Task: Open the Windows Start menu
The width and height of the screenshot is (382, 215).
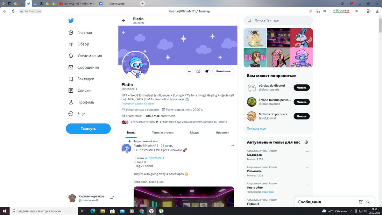Action: (x=4, y=211)
